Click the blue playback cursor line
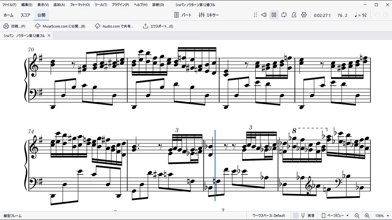 click(x=215, y=165)
